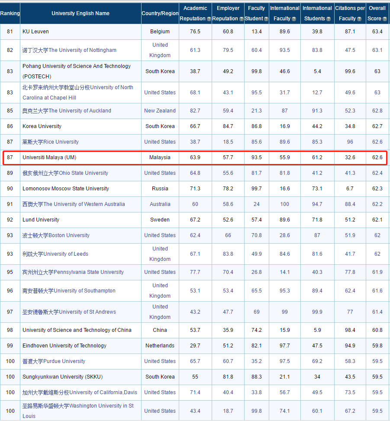390x421 pixels.
Task: Click the New Zealand country link
Action: tap(160, 111)
